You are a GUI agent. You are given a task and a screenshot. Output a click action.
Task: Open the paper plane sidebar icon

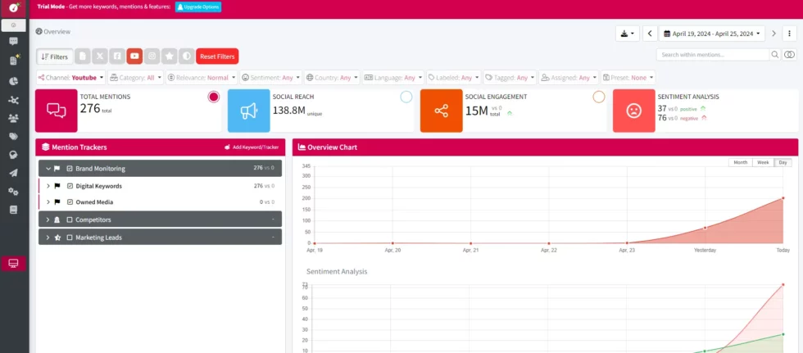pyautogui.click(x=14, y=173)
